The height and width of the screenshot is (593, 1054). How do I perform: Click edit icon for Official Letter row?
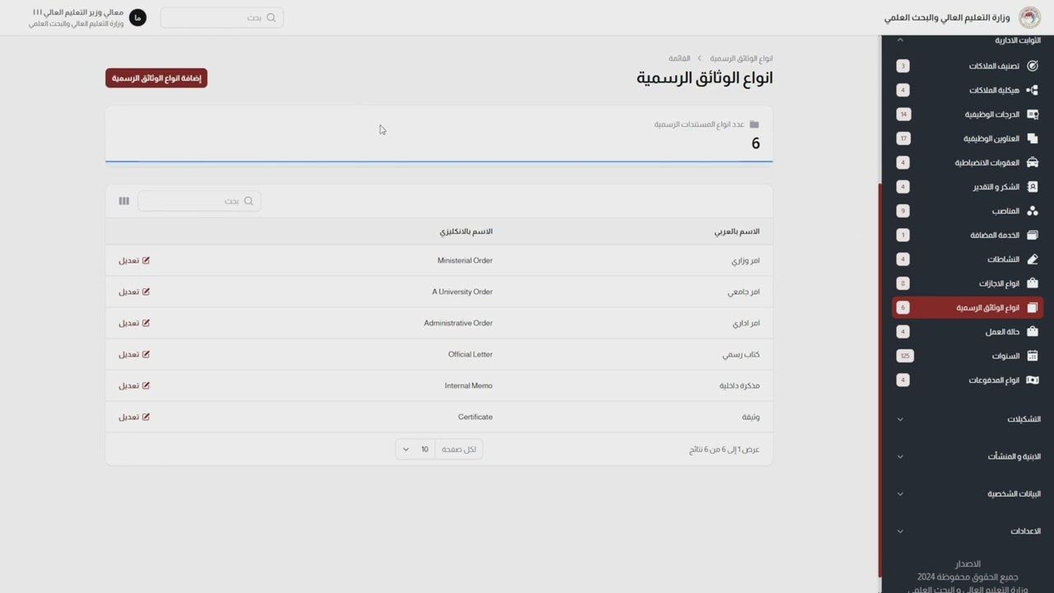tap(146, 354)
